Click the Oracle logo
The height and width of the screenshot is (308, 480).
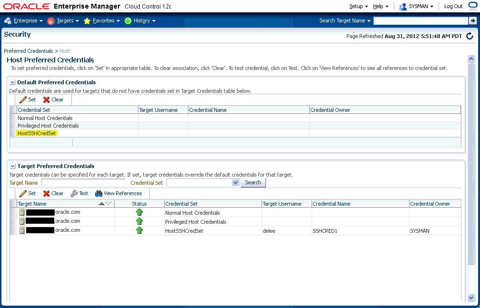click(x=27, y=7)
